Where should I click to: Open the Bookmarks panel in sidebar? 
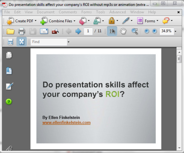(9, 71)
